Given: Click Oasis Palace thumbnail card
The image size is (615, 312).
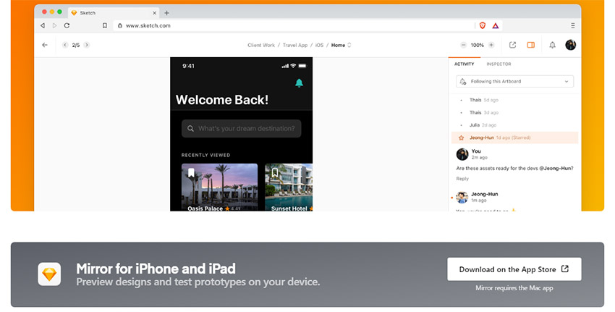Looking at the screenshot, I should 220,187.
